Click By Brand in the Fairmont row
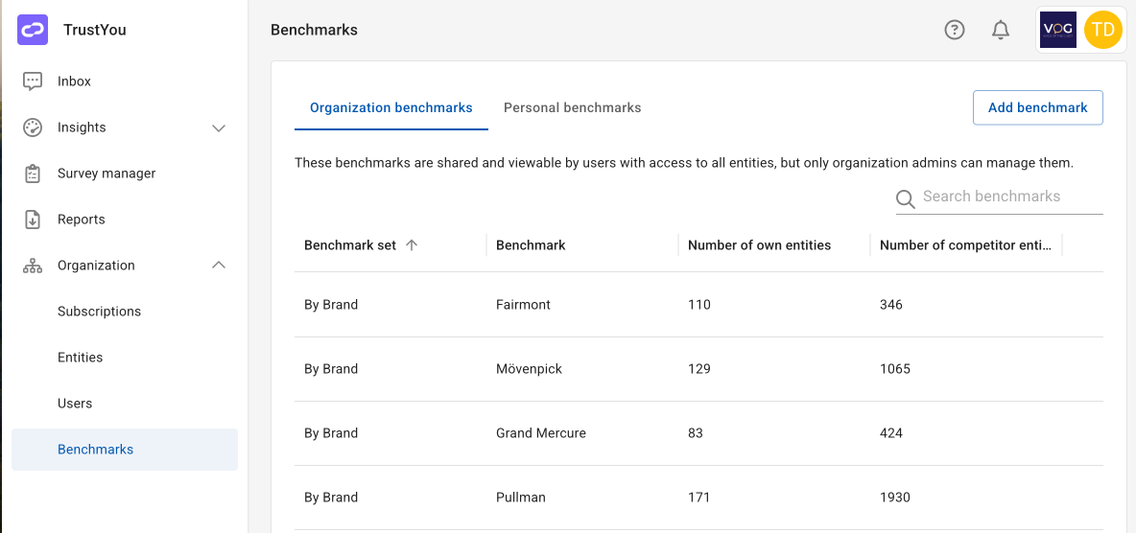The image size is (1136, 533). [331, 305]
